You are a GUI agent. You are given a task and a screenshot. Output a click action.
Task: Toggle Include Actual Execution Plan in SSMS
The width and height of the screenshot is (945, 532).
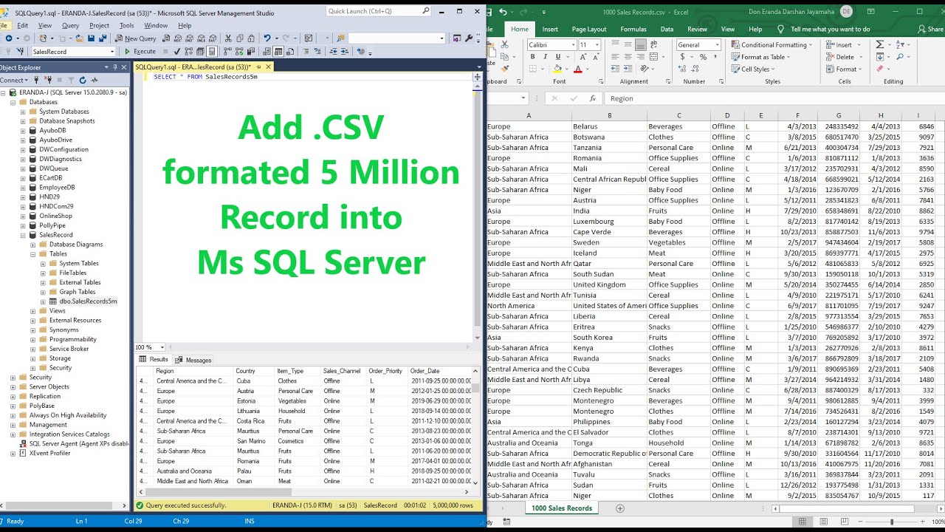tap(227, 52)
